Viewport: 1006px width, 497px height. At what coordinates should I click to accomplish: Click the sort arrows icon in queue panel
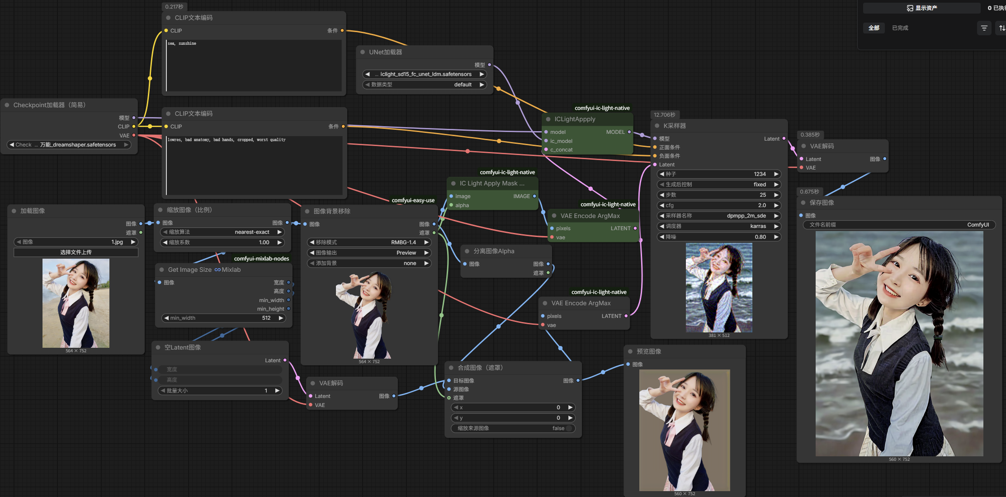[1002, 28]
